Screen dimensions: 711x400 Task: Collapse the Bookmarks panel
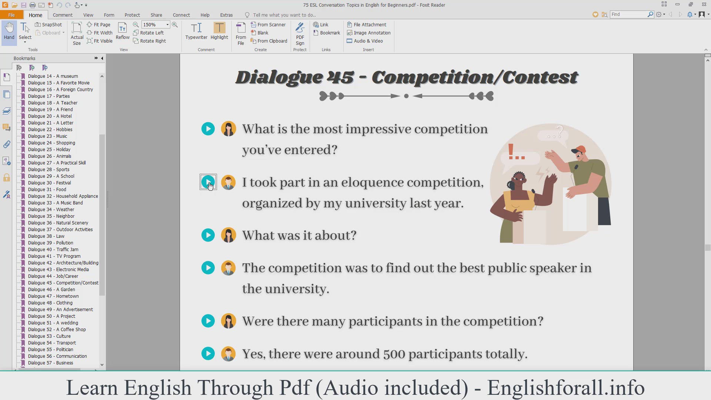(102, 58)
